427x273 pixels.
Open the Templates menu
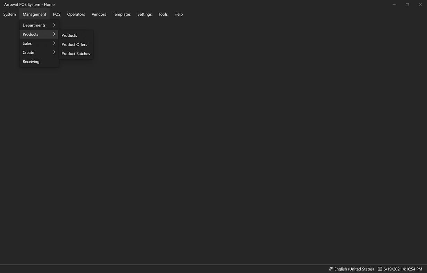122,14
